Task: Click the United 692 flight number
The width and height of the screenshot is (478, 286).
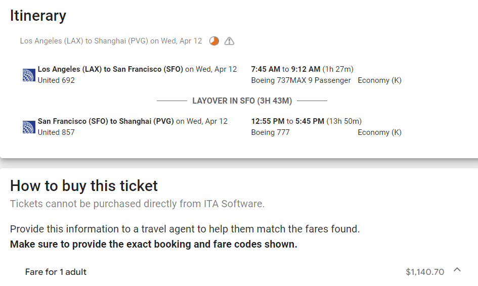Action: pyautogui.click(x=56, y=80)
